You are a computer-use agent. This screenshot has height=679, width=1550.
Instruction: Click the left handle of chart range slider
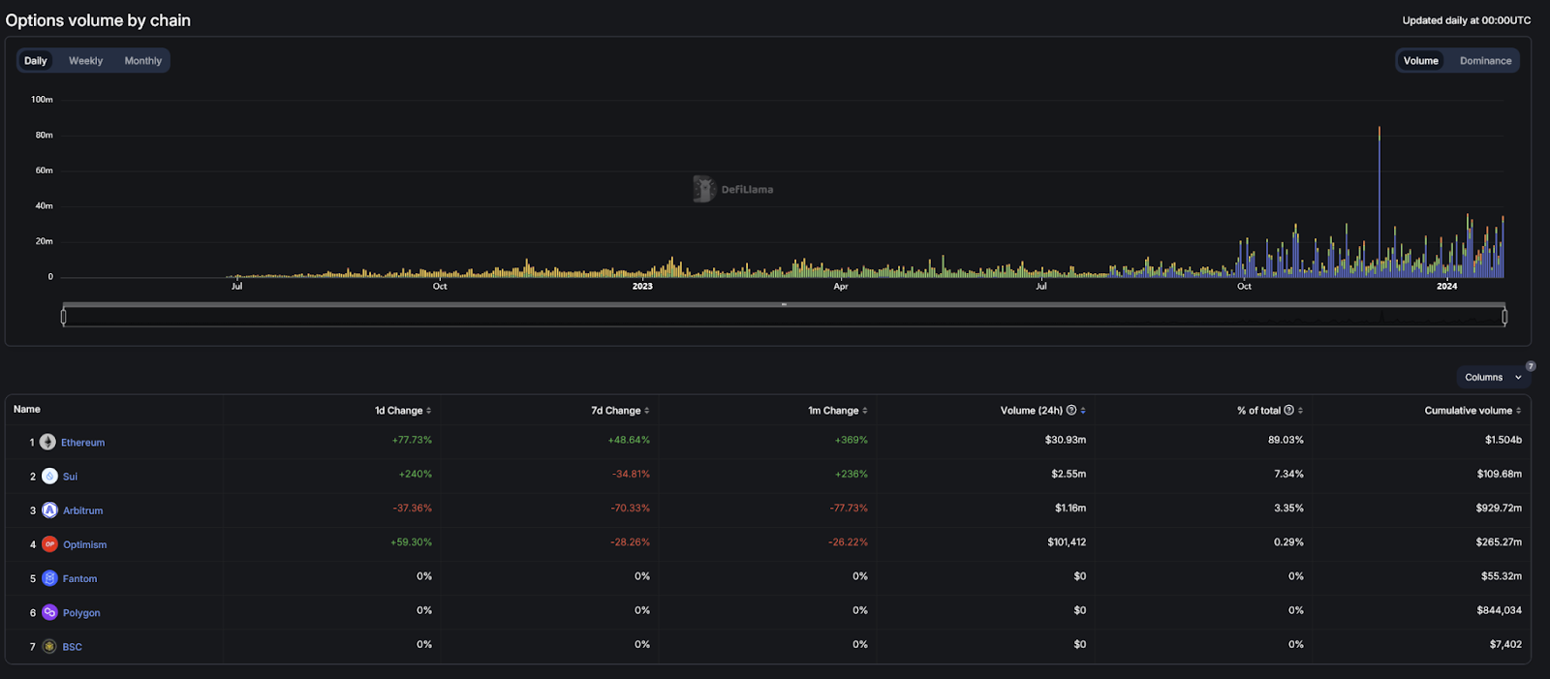(64, 316)
